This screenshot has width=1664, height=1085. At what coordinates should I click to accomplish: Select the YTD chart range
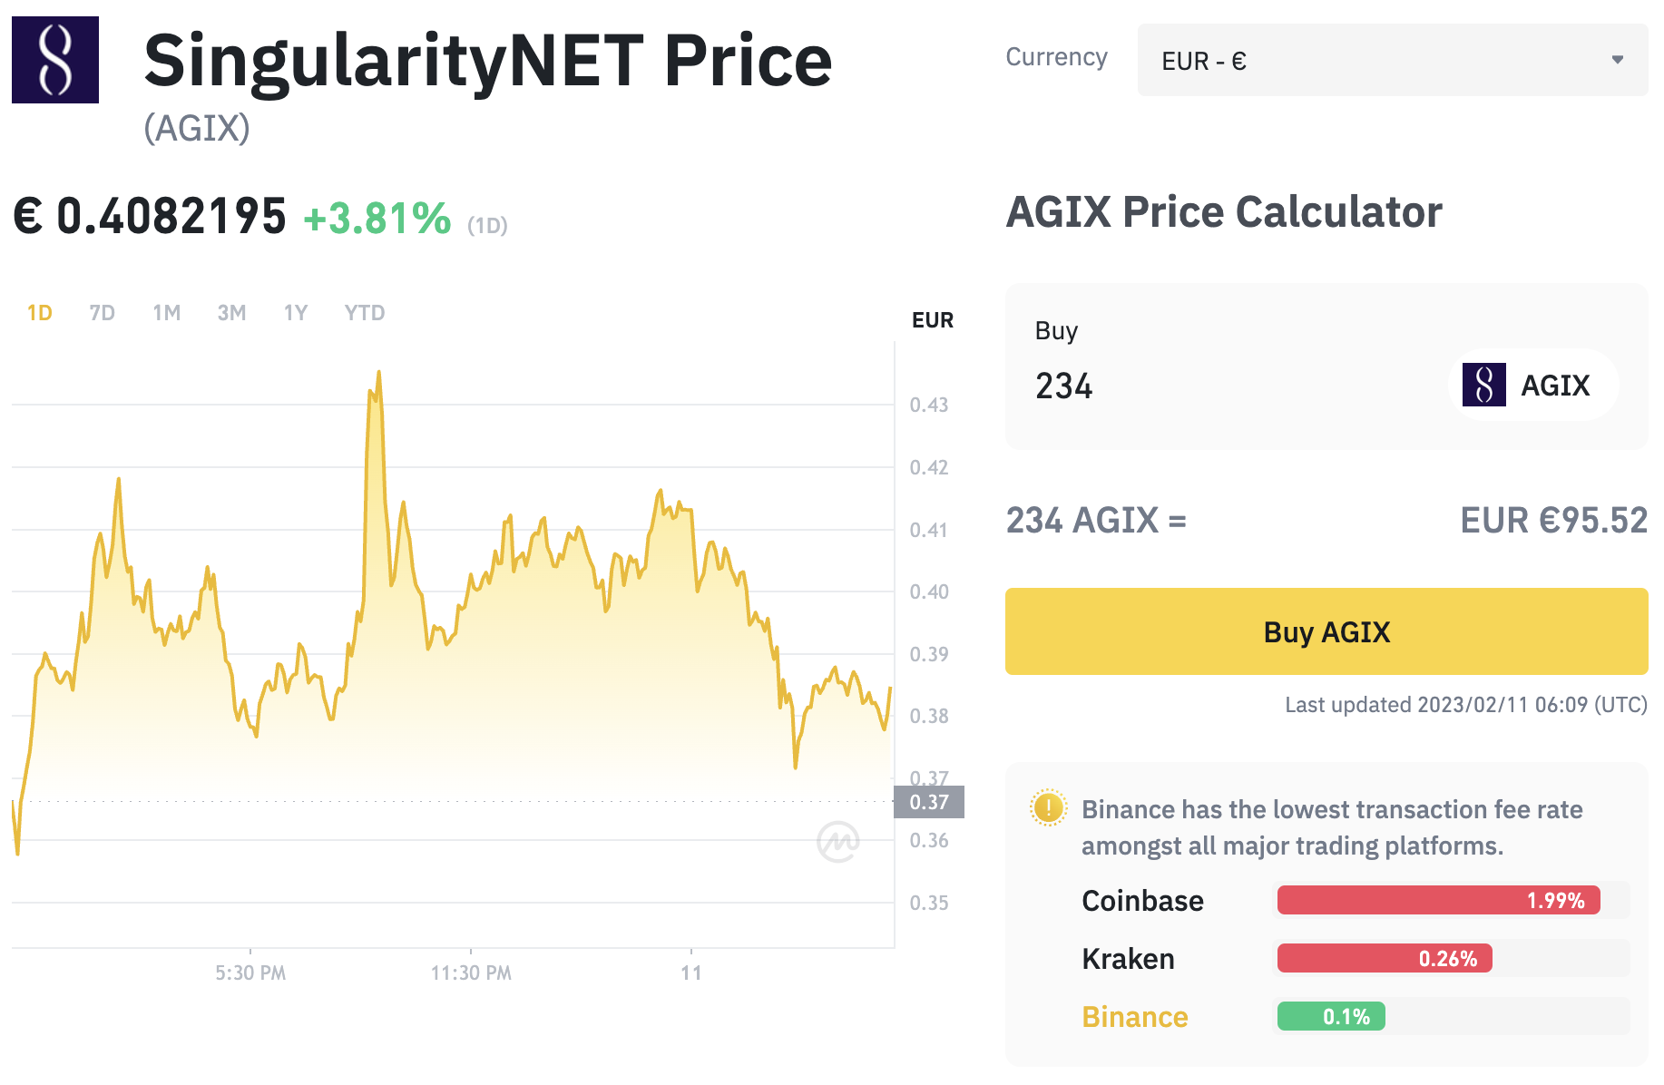coord(365,313)
